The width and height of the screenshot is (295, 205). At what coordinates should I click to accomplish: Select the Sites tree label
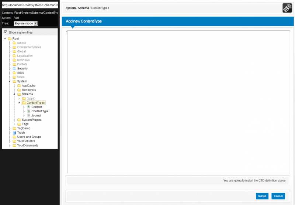tap(21, 73)
